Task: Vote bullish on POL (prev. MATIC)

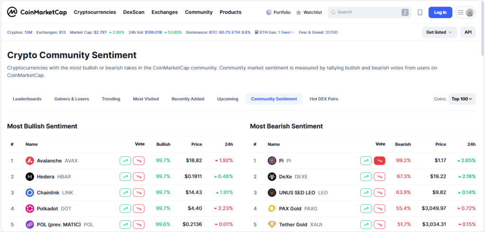Action: click(125, 224)
